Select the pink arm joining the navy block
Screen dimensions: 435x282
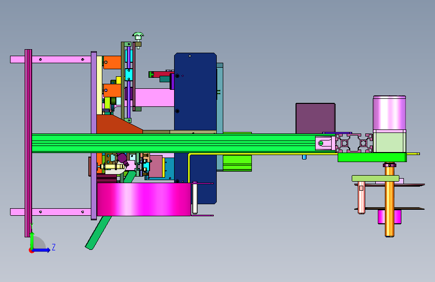(x=154, y=97)
